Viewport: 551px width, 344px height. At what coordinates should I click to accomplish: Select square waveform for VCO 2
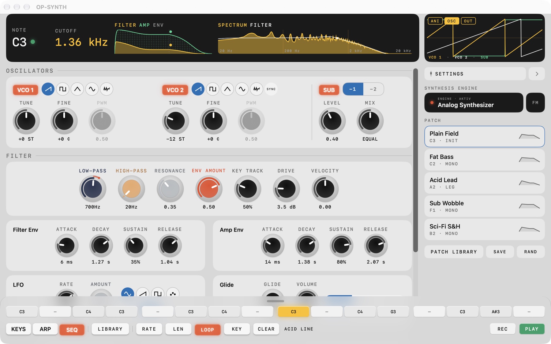[213, 89]
